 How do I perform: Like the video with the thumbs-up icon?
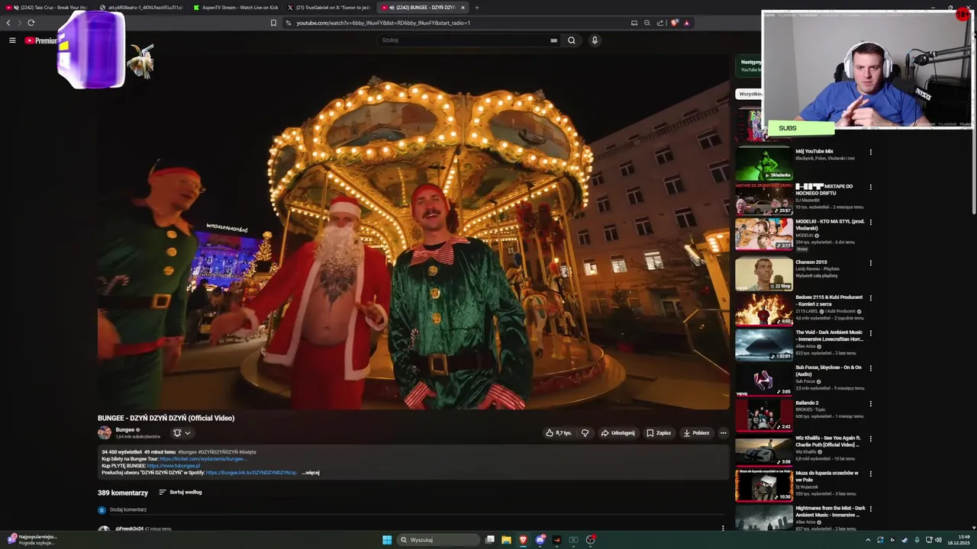point(550,433)
